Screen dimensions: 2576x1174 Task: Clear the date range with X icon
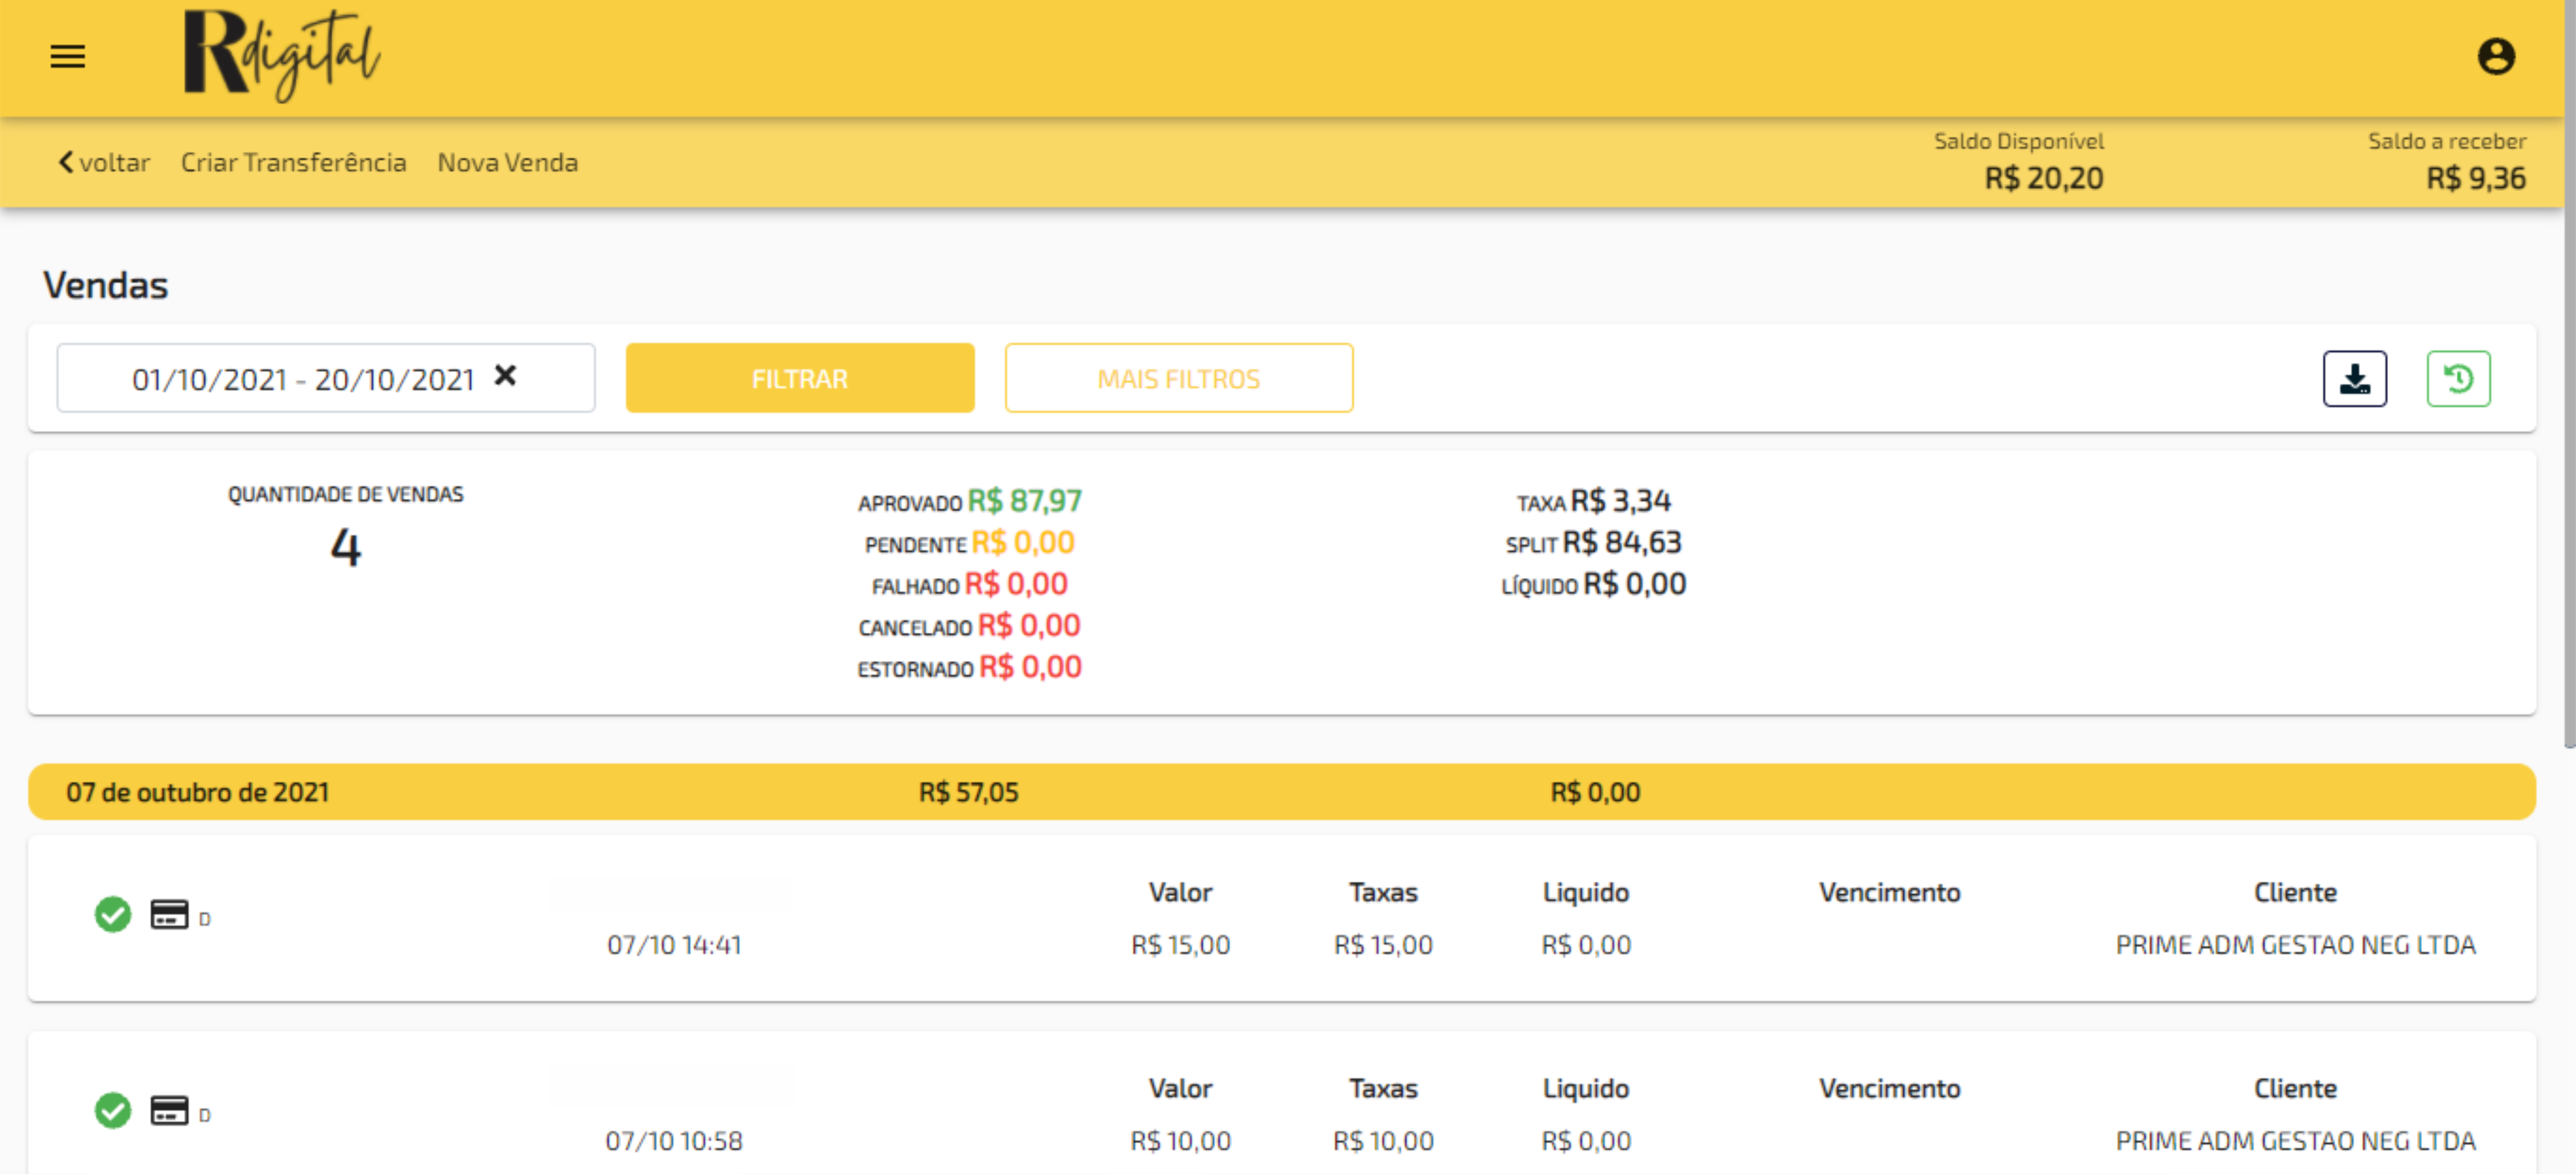(505, 376)
